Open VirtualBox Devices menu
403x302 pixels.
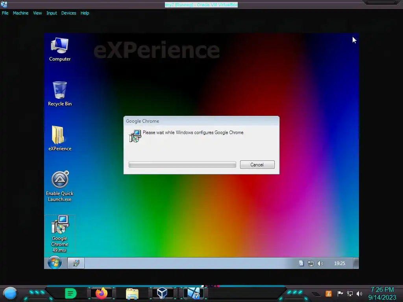[x=68, y=13]
